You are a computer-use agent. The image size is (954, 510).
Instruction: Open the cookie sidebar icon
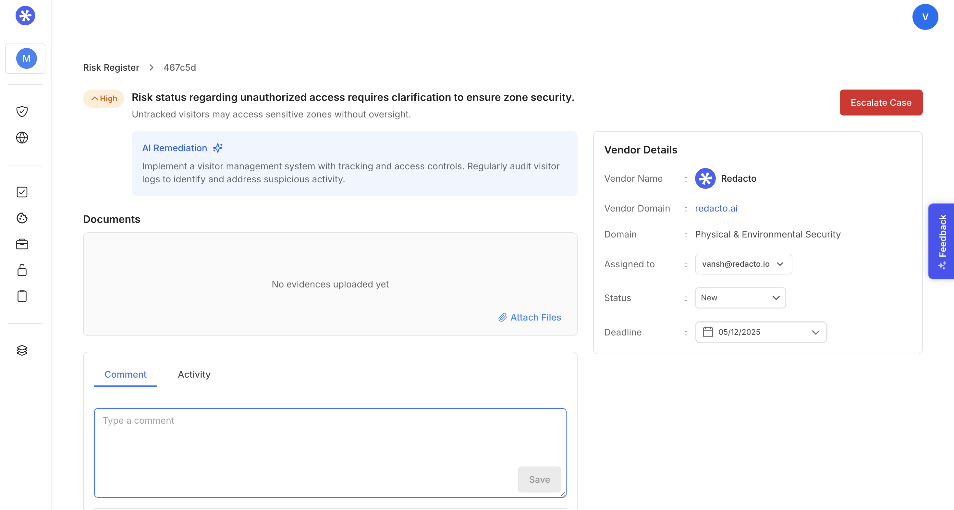coord(22,218)
